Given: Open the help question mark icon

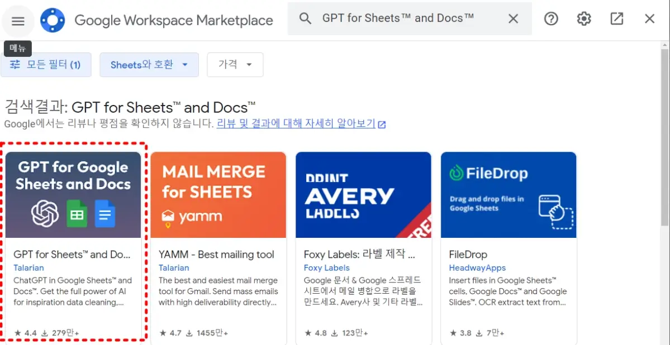Looking at the screenshot, I should pos(551,18).
